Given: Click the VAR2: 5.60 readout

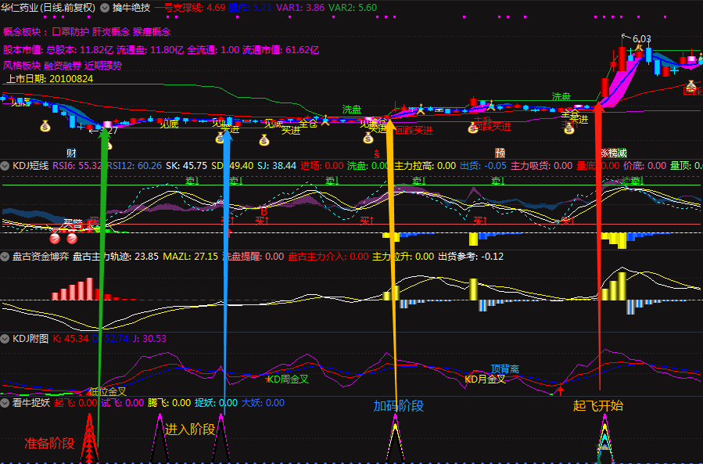Looking at the screenshot, I should [353, 8].
